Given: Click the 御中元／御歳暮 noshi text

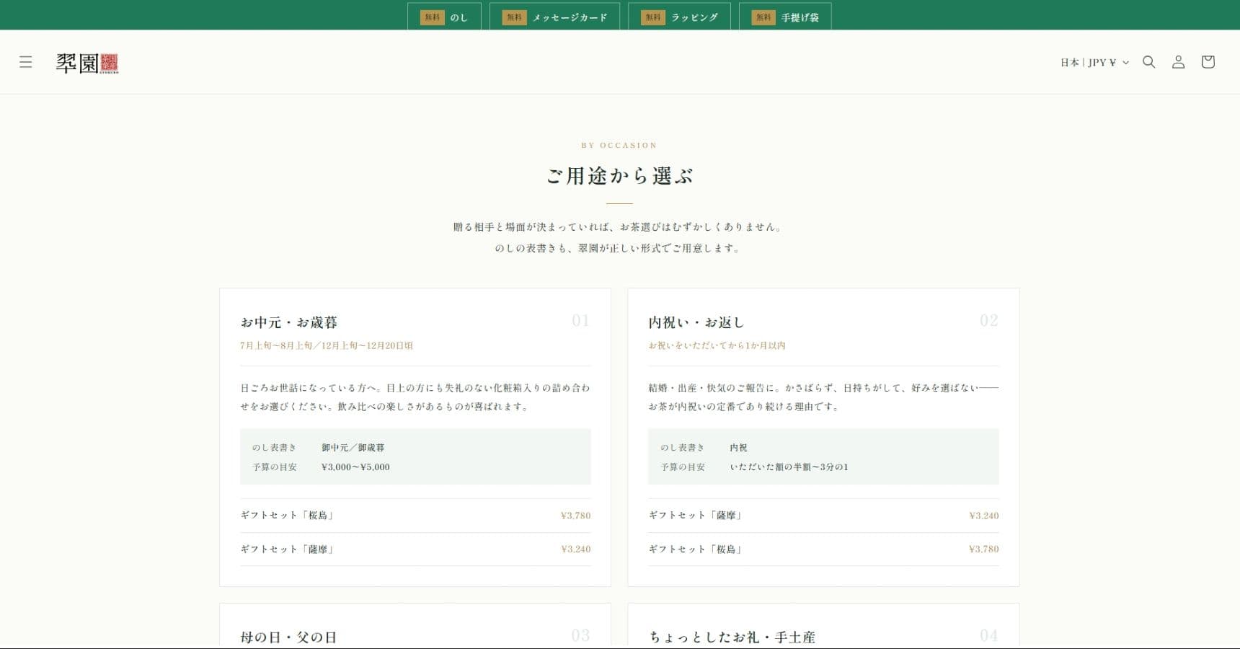Looking at the screenshot, I should [x=353, y=448].
